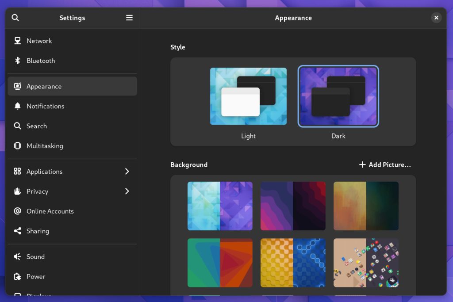
Task: Open the Search settings panel
Action: click(x=37, y=126)
